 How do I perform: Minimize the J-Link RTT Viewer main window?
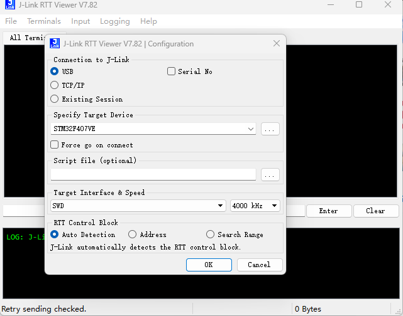331,4
